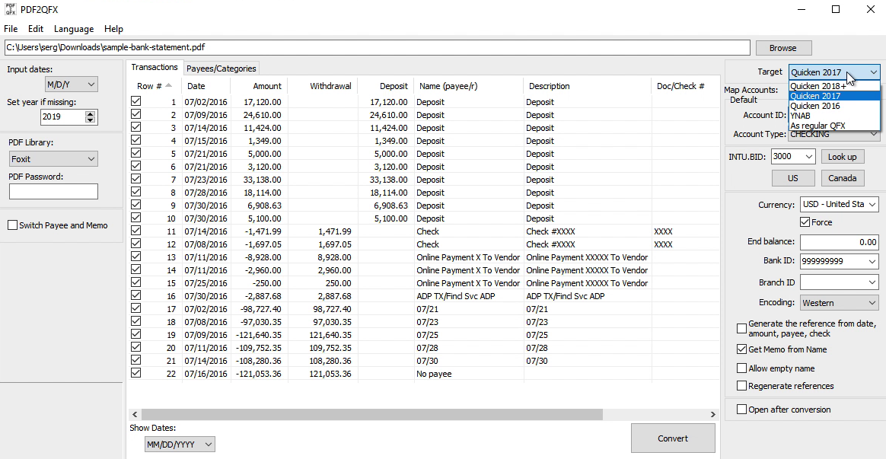
Task: Click the Doc/Check # column header
Action: [x=685, y=86]
